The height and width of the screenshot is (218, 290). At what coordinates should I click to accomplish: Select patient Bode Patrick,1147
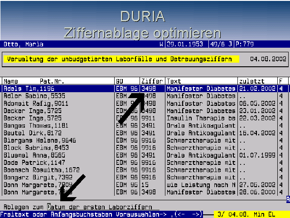(x=34, y=163)
